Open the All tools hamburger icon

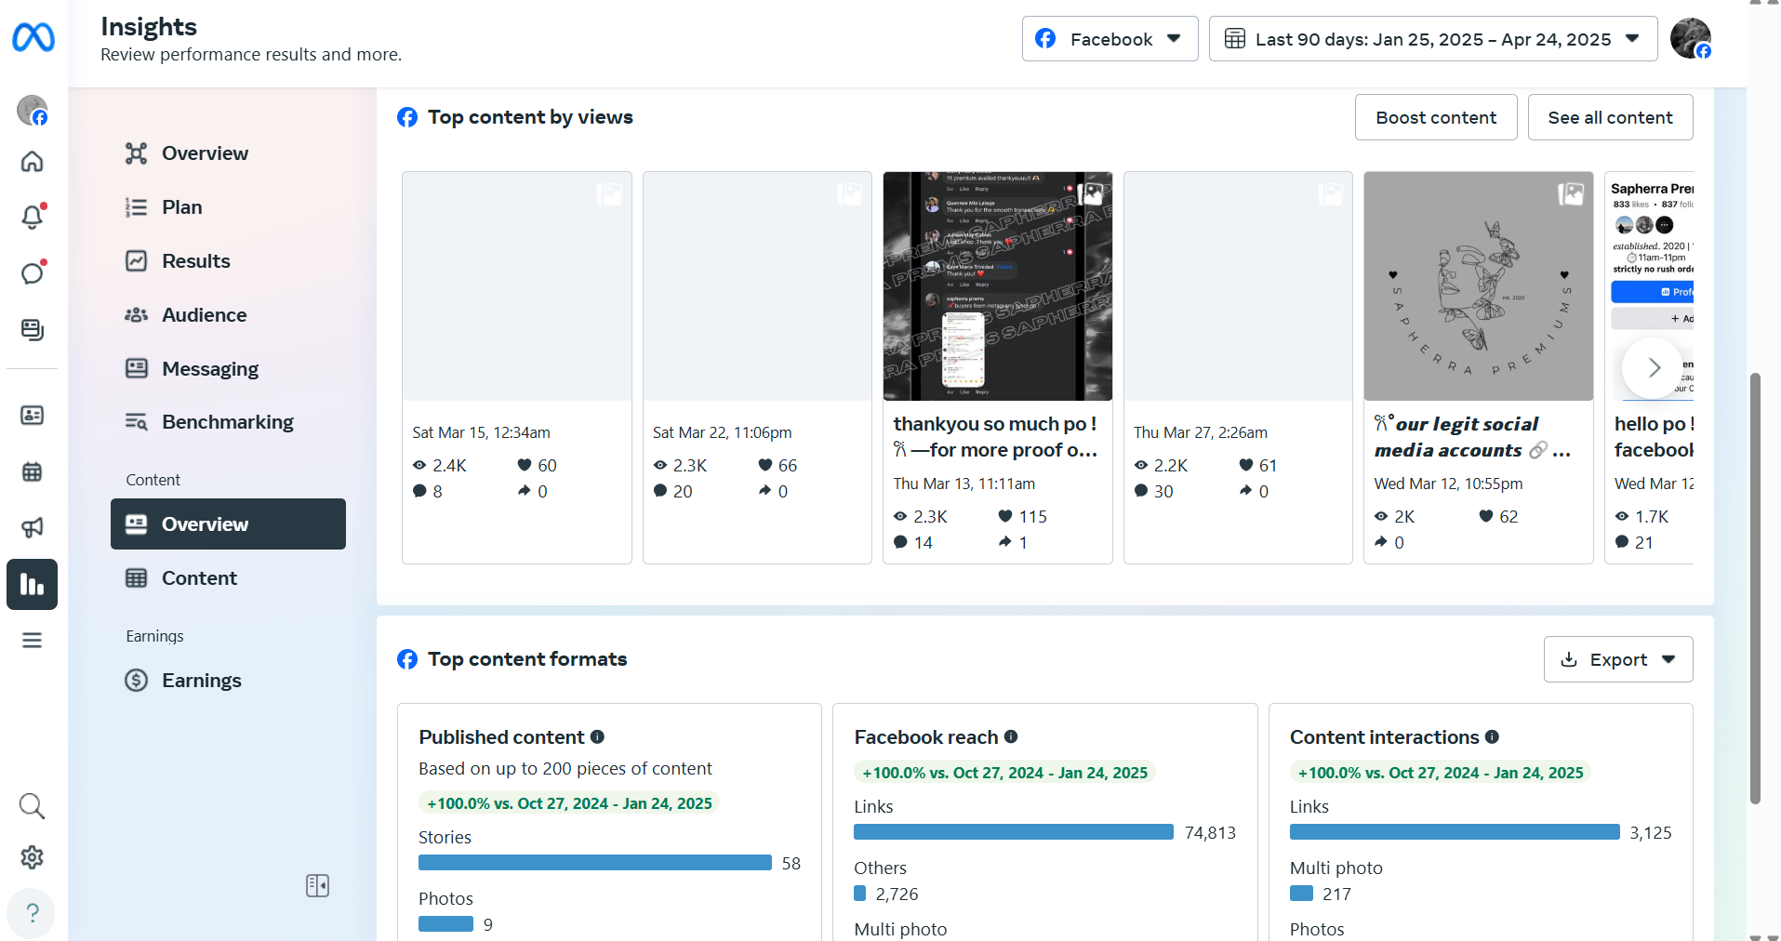[x=32, y=641]
